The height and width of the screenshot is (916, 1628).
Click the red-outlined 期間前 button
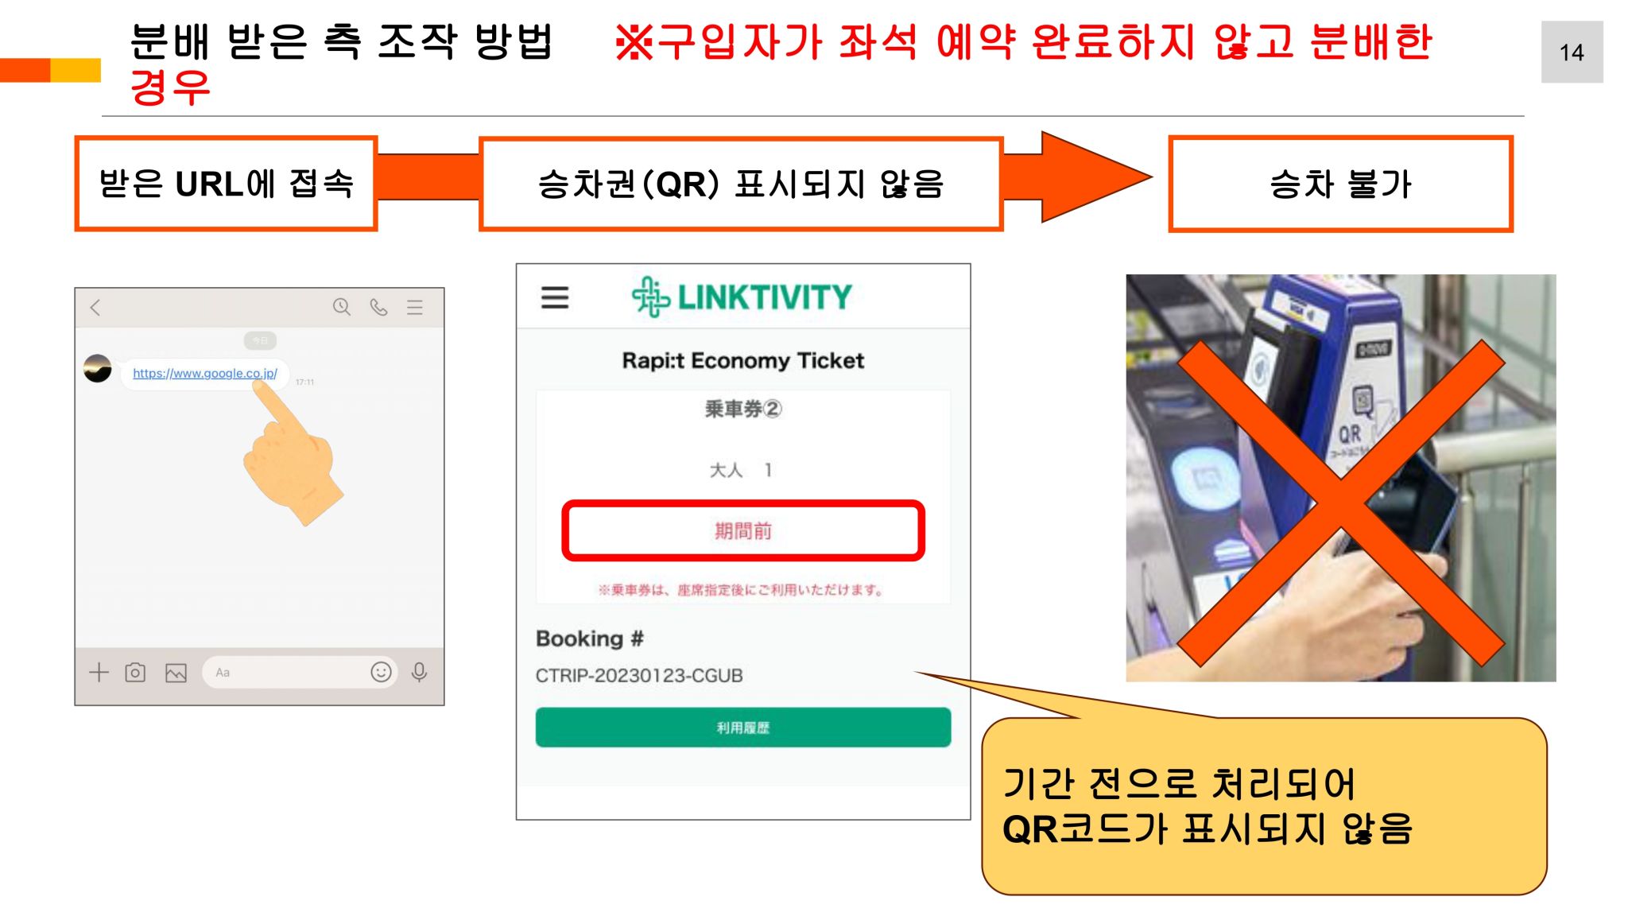coord(743,530)
